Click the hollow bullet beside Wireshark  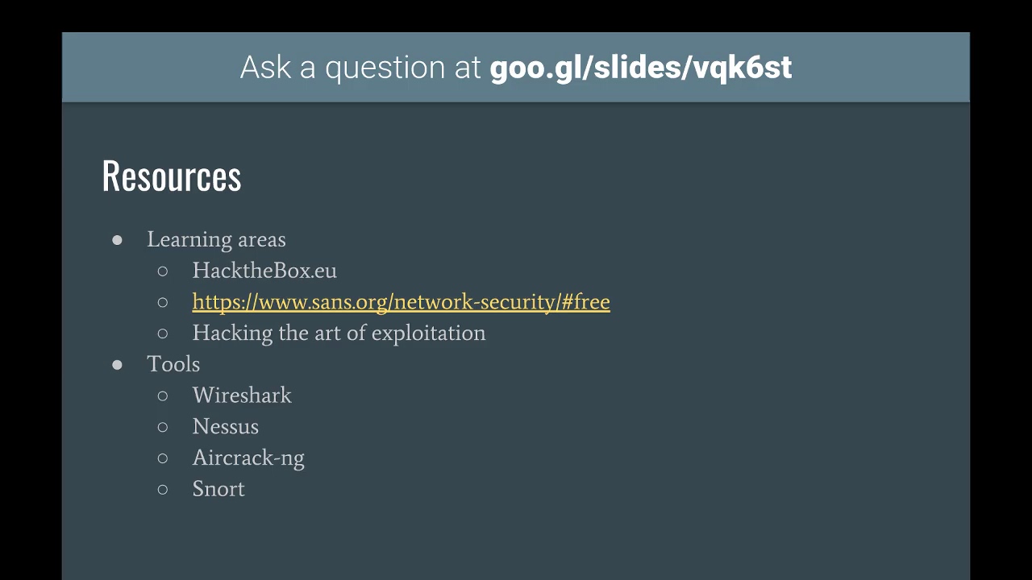pos(163,396)
